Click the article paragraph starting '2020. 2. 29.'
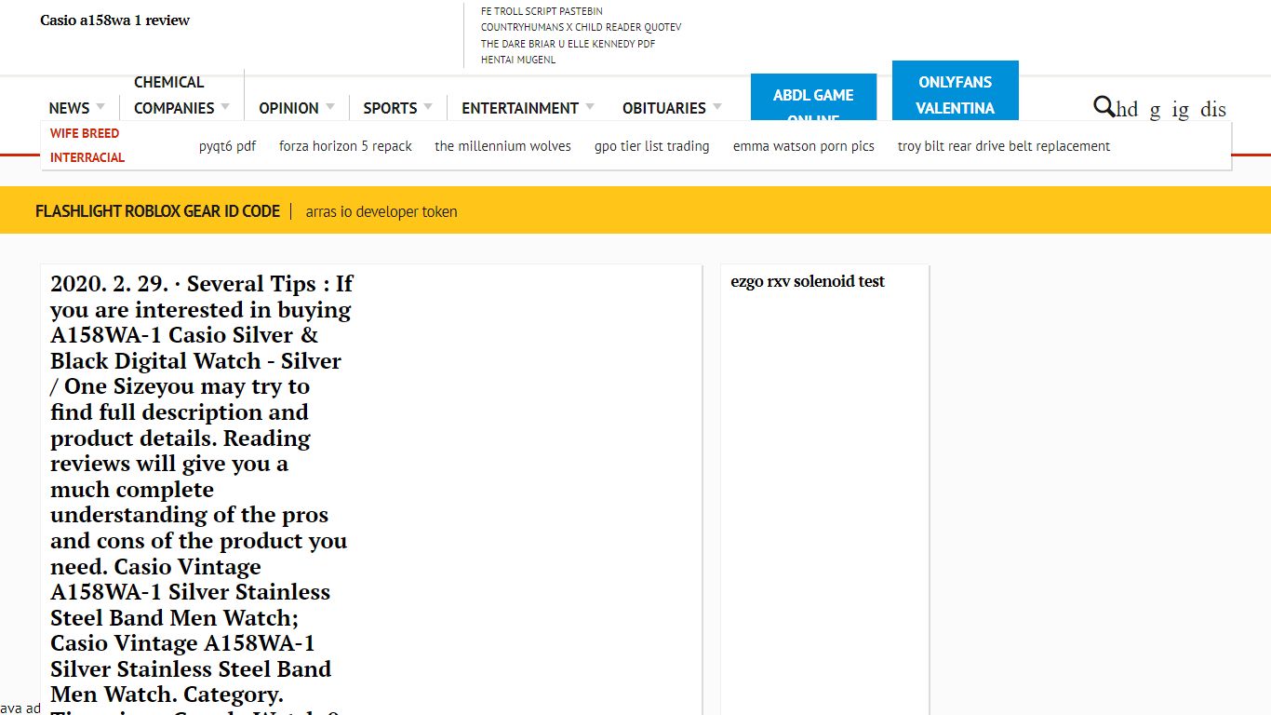Screen dimensions: 1271x715 [202, 493]
